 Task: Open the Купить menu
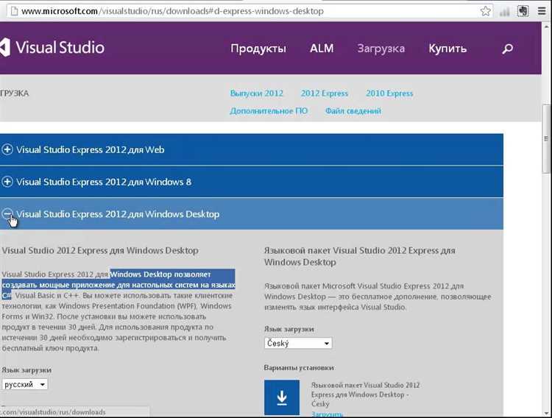click(x=447, y=49)
